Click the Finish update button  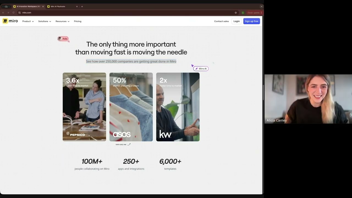254,13
